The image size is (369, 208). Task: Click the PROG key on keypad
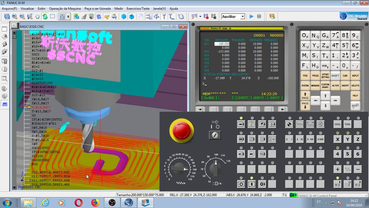(315, 76)
